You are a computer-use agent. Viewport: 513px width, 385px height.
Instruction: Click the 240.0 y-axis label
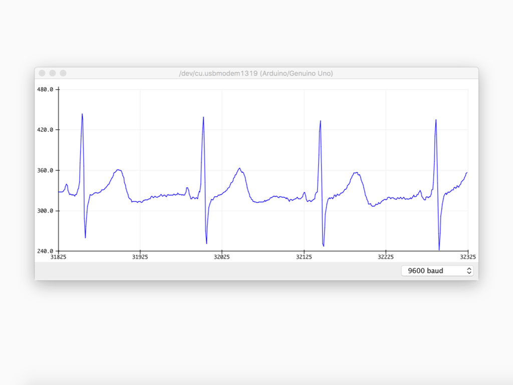45,251
